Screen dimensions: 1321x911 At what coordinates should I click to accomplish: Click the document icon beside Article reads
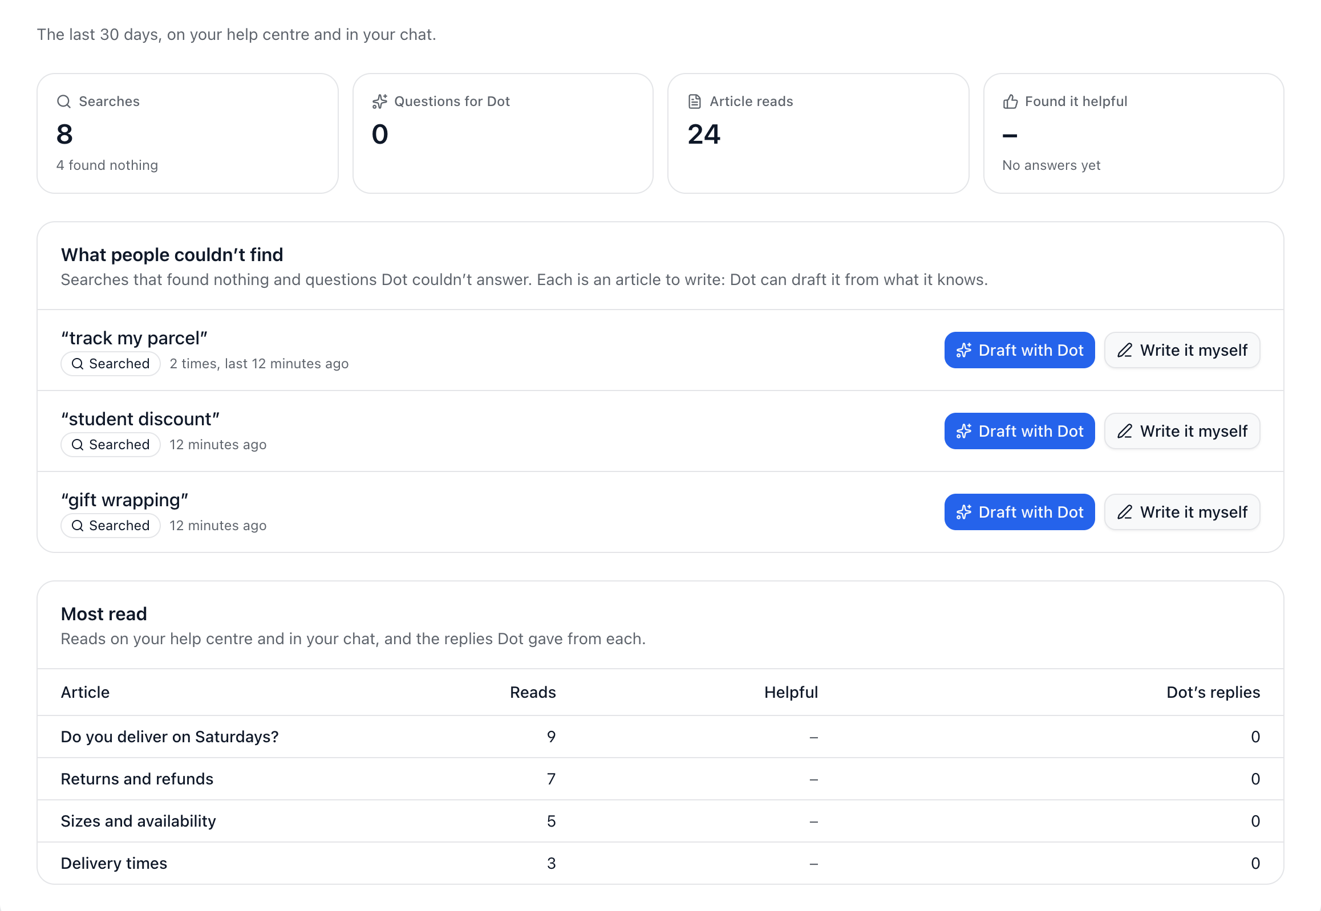695,101
